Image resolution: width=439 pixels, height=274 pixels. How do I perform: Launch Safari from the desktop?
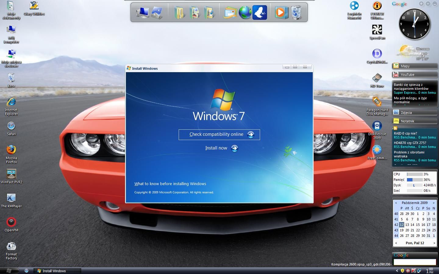(x=11, y=128)
